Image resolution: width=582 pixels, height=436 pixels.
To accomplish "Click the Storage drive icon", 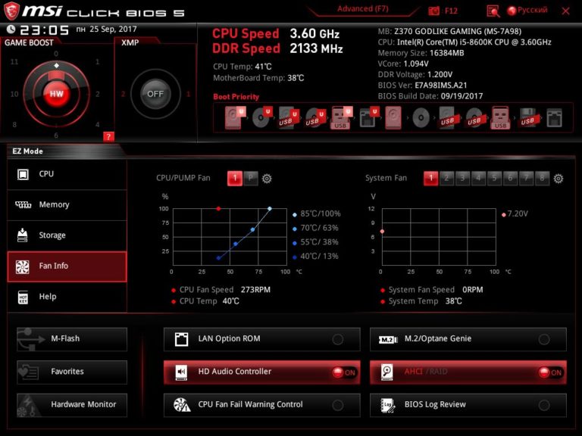I will click(23, 235).
